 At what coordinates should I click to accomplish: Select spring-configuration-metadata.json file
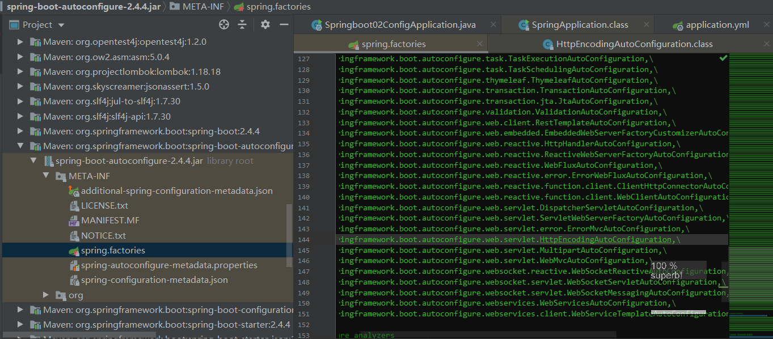coord(154,280)
